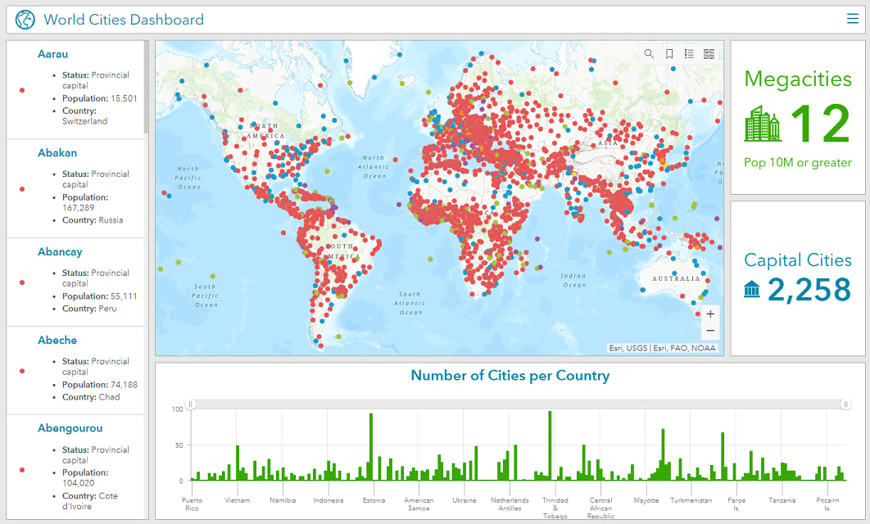Zoom out the map with minus button
The width and height of the screenshot is (870, 524).
(x=710, y=331)
